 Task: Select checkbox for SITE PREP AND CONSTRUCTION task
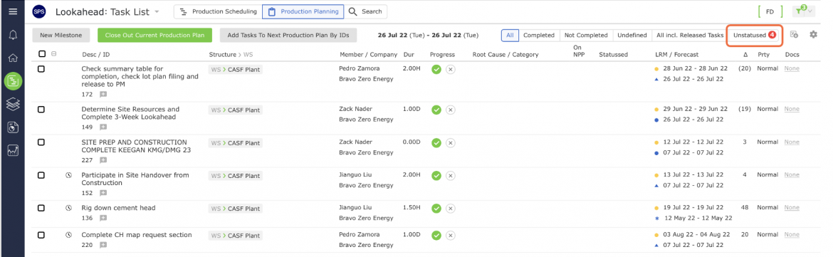coord(41,142)
